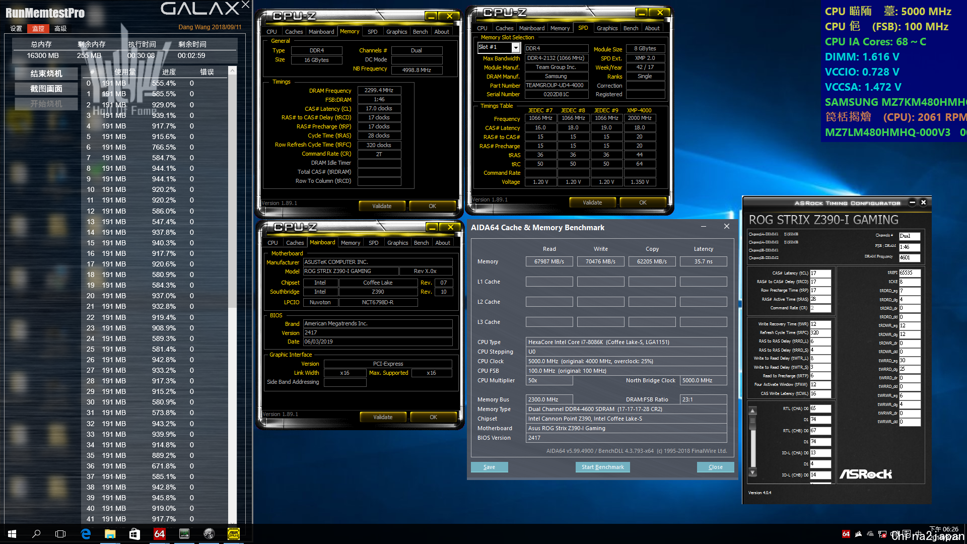Screen dimensions: 967x544
Task: Click AIDA64 icon in system tray
Action: [x=846, y=534]
